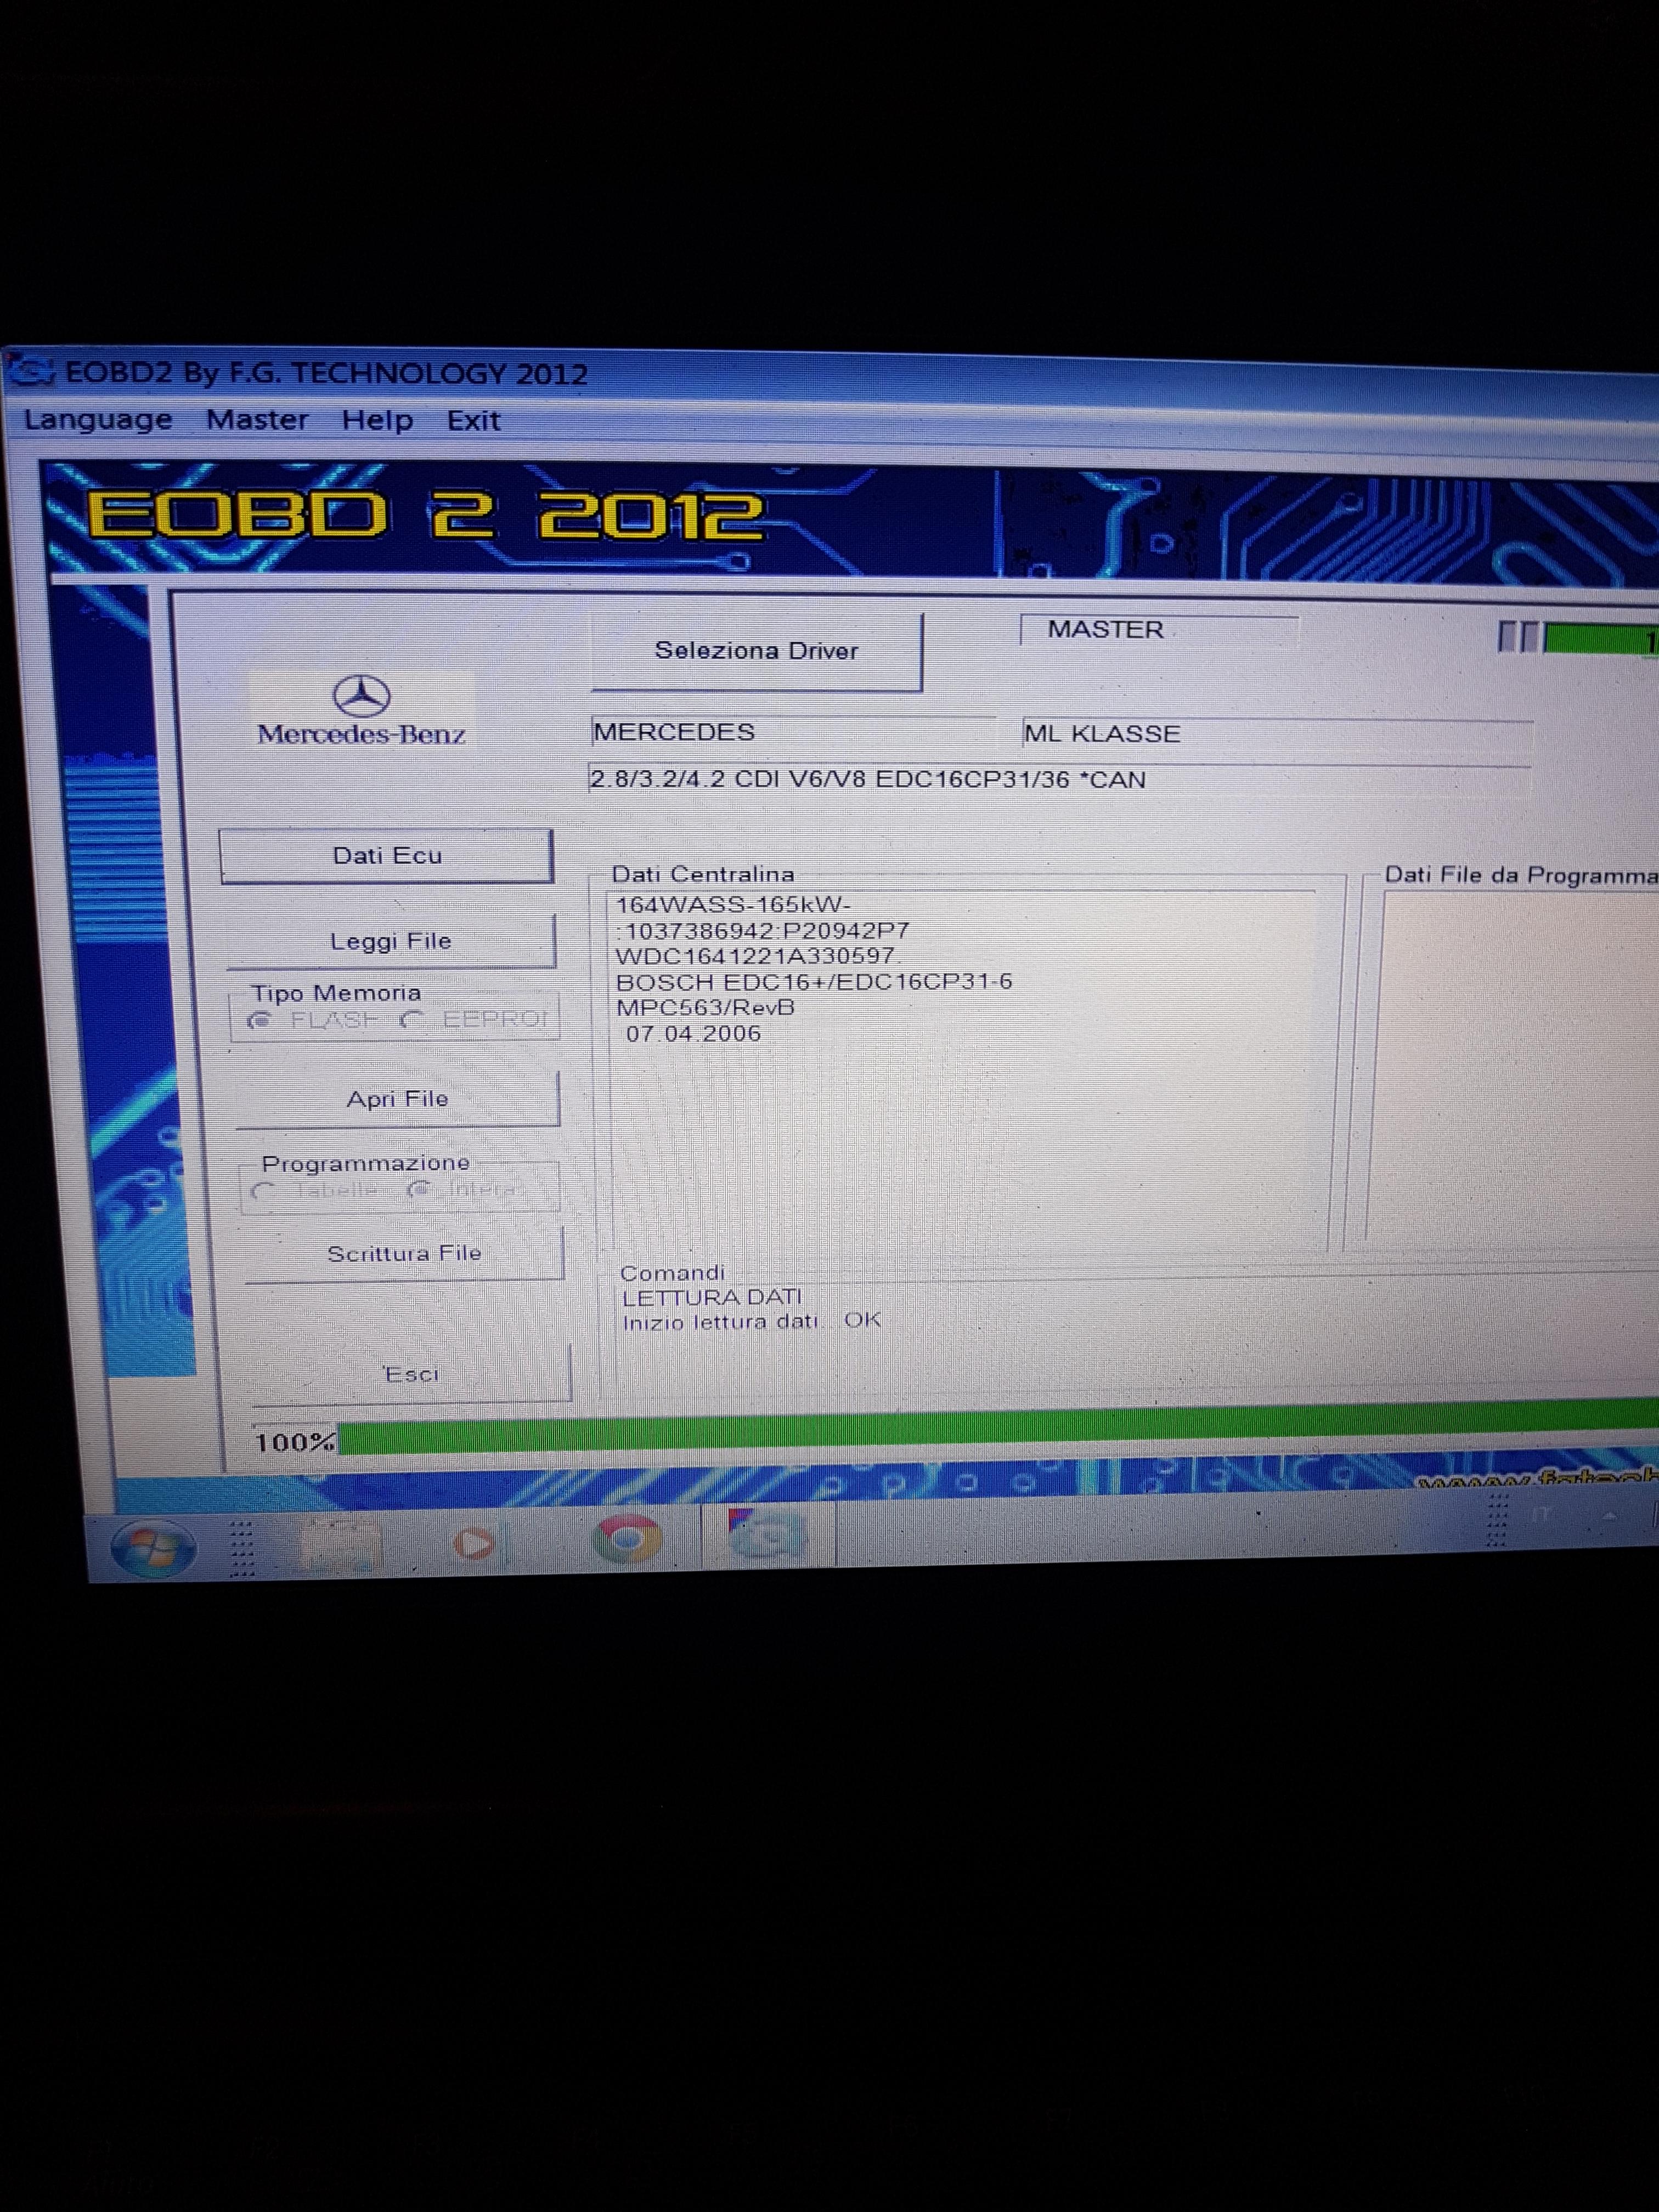Image resolution: width=1659 pixels, height=2212 pixels.
Task: Select the Intera programming radio option
Action: [463, 1189]
